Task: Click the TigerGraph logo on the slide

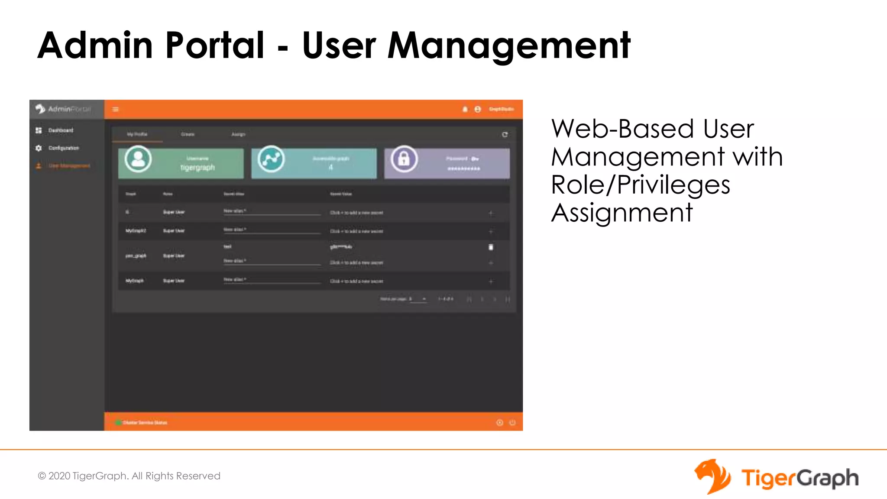Action: click(x=776, y=477)
